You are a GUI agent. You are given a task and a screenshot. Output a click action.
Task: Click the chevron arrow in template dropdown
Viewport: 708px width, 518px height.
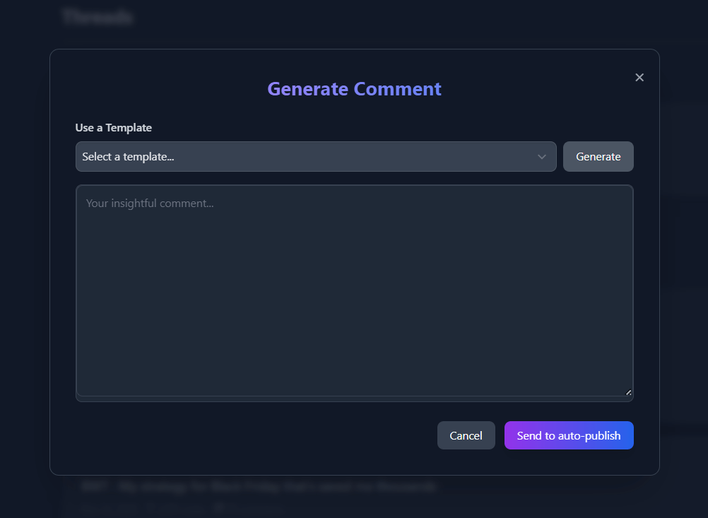coord(542,157)
